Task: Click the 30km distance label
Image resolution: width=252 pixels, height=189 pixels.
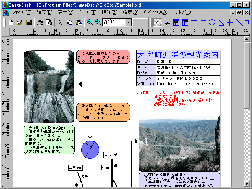Action: coord(106,168)
